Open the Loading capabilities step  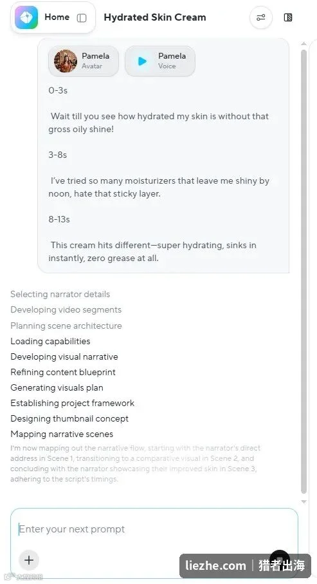tap(50, 341)
